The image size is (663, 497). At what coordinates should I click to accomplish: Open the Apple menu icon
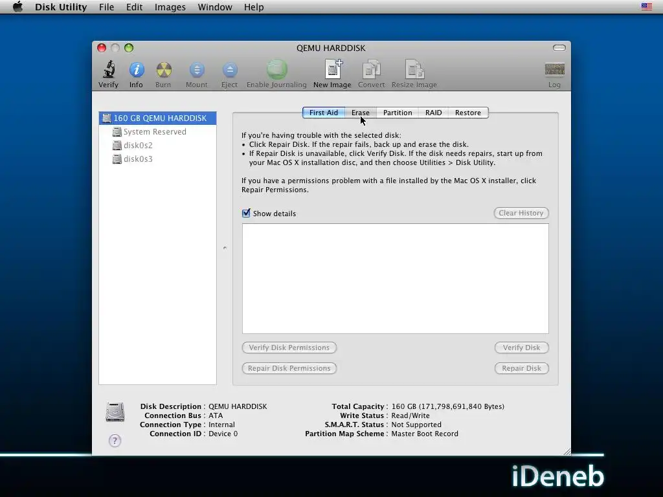(x=17, y=6)
